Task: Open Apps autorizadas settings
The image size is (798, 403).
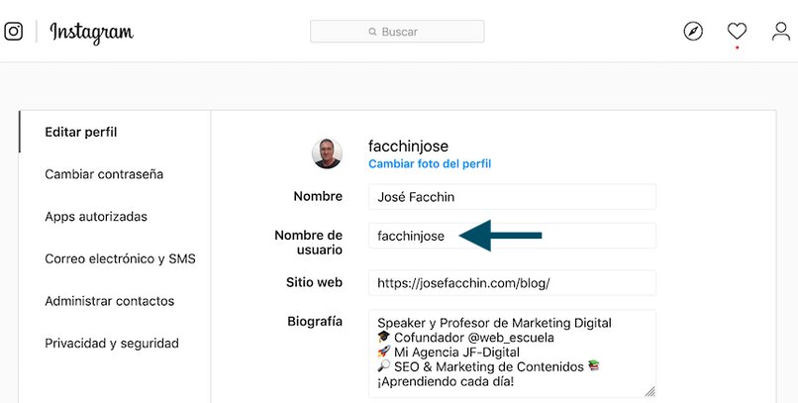Action: (x=96, y=217)
